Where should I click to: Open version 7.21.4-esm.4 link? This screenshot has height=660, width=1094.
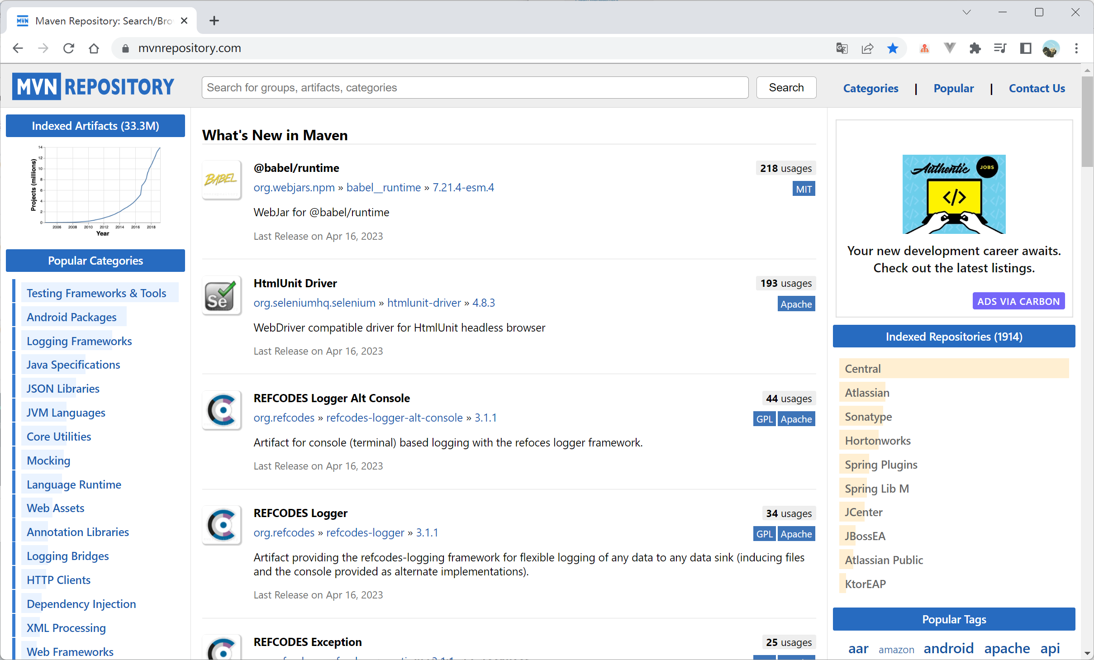click(463, 187)
